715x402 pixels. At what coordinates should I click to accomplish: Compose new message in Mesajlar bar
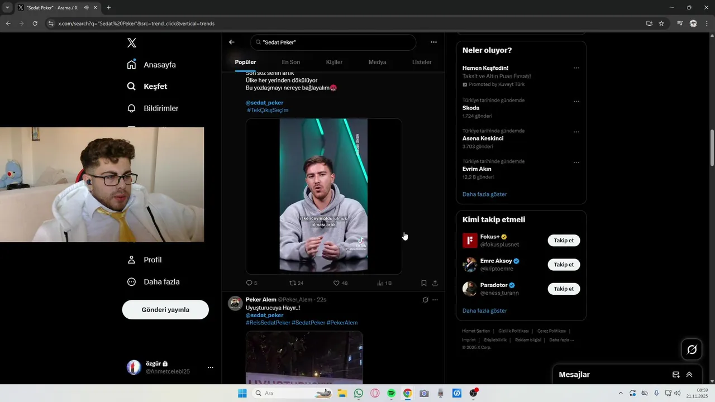pos(676,375)
